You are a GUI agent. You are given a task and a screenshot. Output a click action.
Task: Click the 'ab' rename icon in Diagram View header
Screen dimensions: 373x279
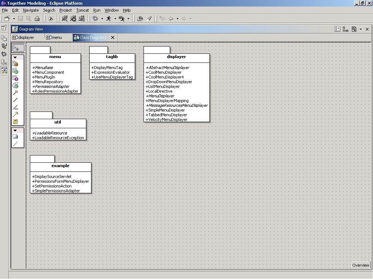coord(345,29)
